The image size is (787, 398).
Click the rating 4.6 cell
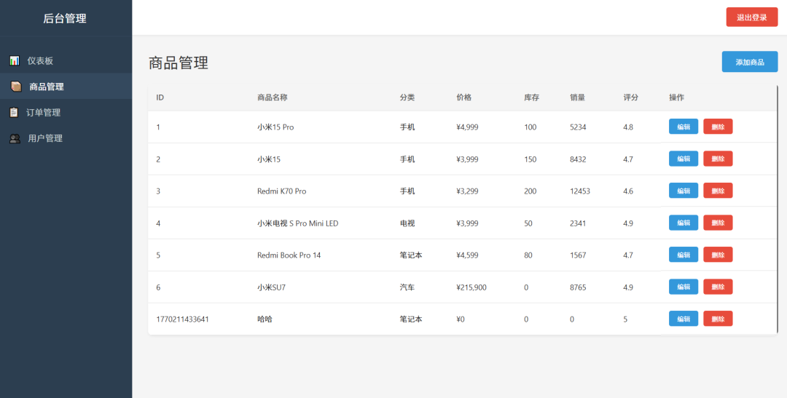(x=628, y=191)
